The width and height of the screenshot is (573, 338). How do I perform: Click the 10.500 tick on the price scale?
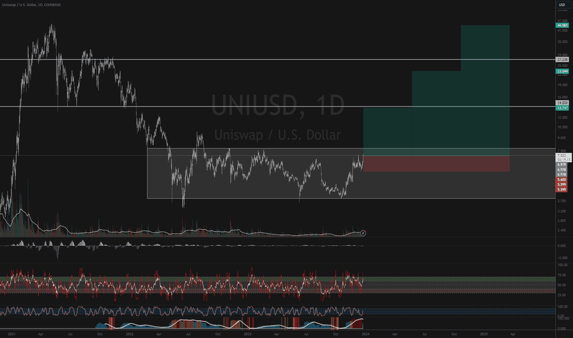pyautogui.click(x=562, y=127)
